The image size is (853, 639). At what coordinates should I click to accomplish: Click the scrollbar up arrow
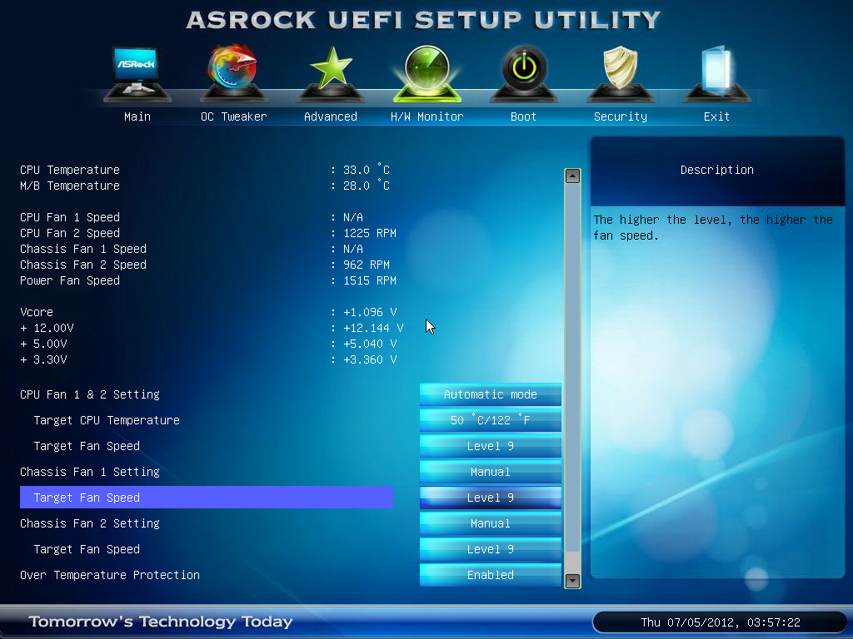572,176
